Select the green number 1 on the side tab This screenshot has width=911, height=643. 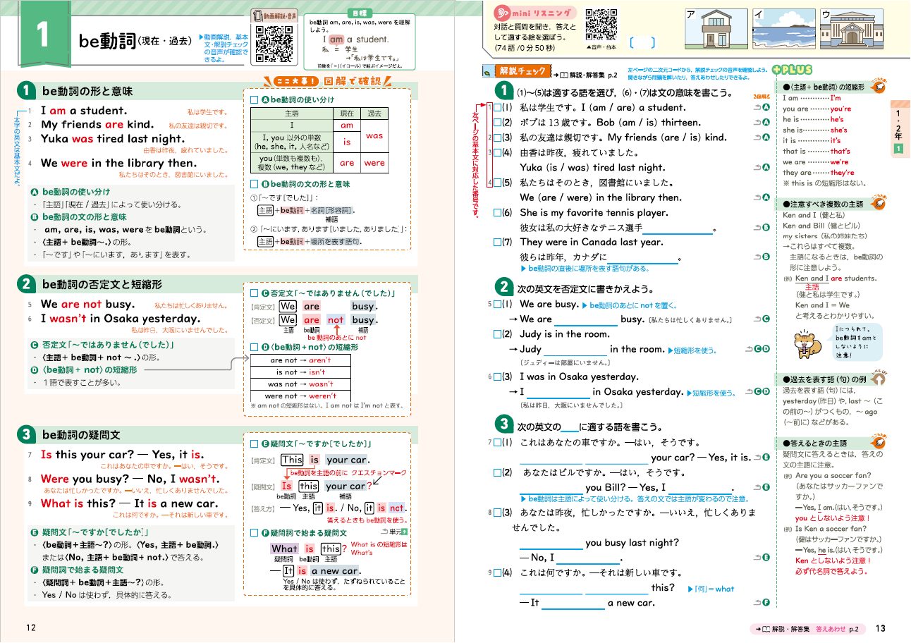(x=898, y=149)
